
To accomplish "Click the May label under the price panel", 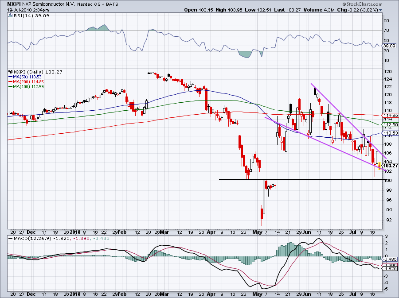I will click(x=257, y=232).
